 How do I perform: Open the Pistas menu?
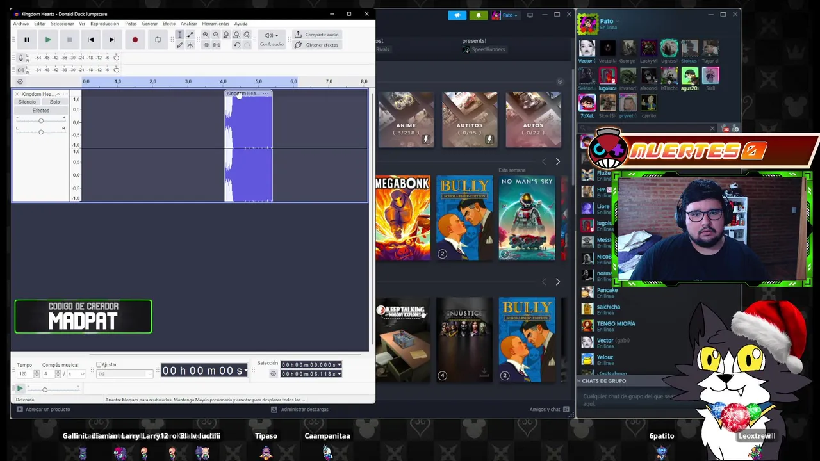(x=131, y=24)
